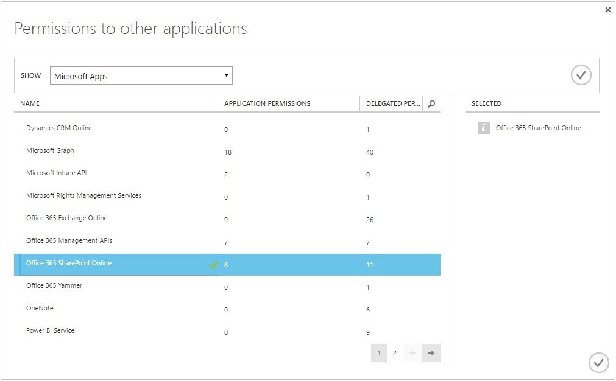
Task: Click the checkmark button beside SHOW filter
Action: [x=581, y=74]
